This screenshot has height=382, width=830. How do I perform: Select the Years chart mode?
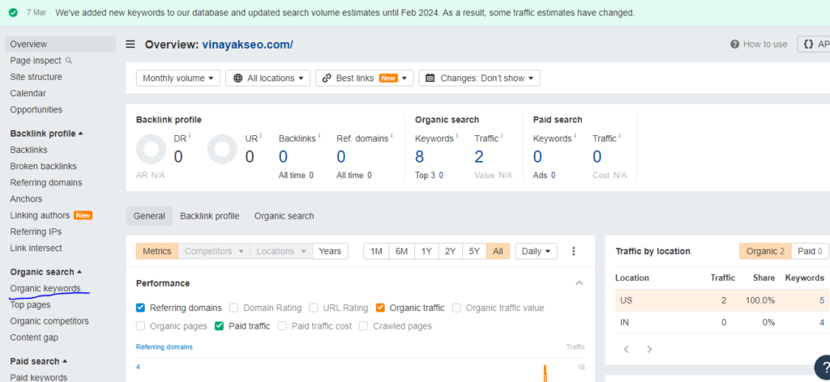click(x=331, y=252)
